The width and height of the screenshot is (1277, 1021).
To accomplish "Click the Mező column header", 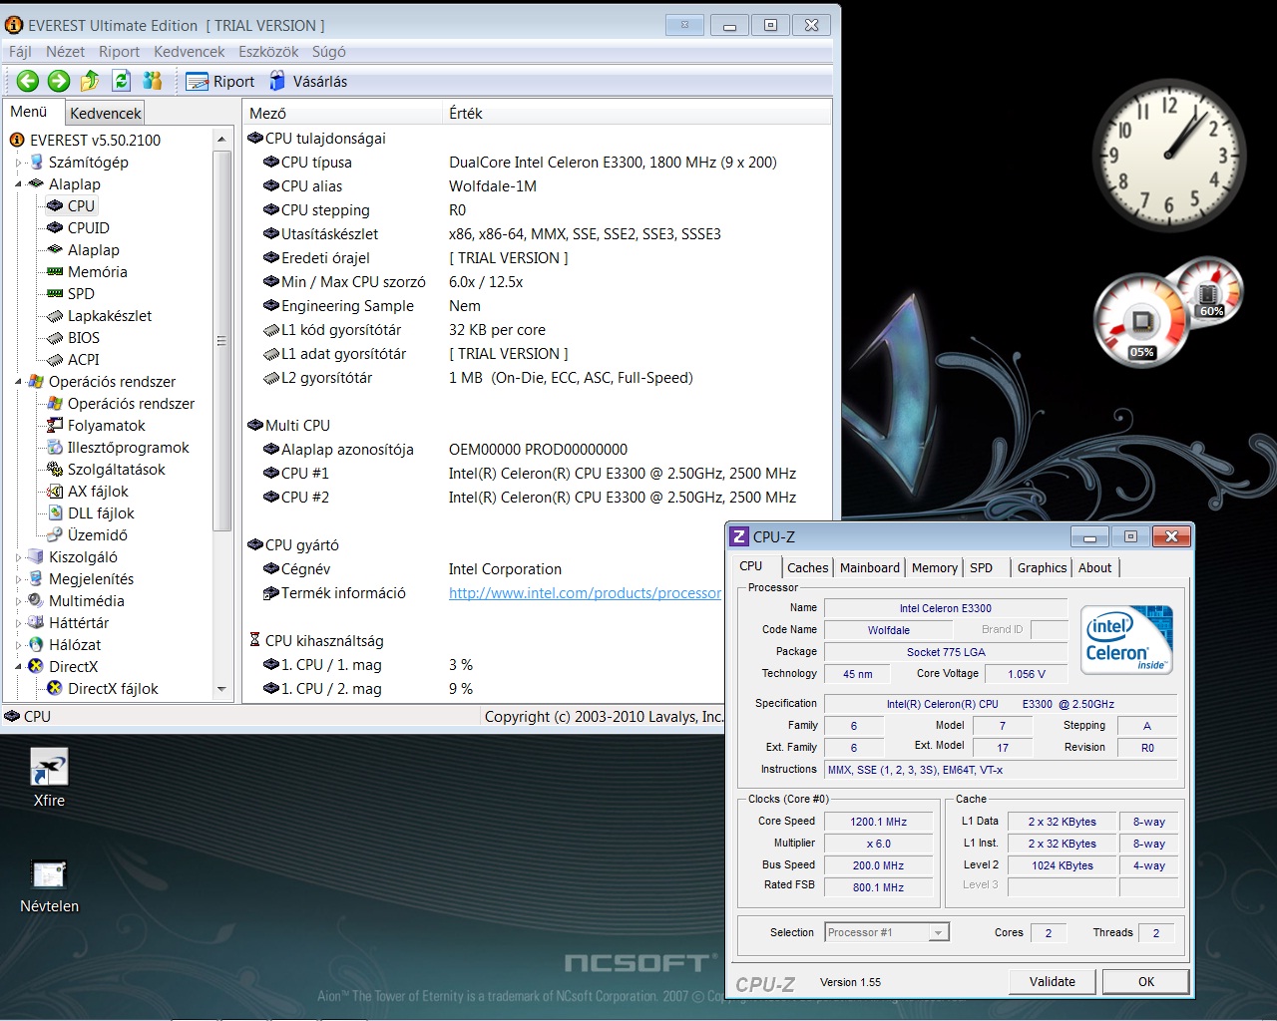I will (342, 114).
